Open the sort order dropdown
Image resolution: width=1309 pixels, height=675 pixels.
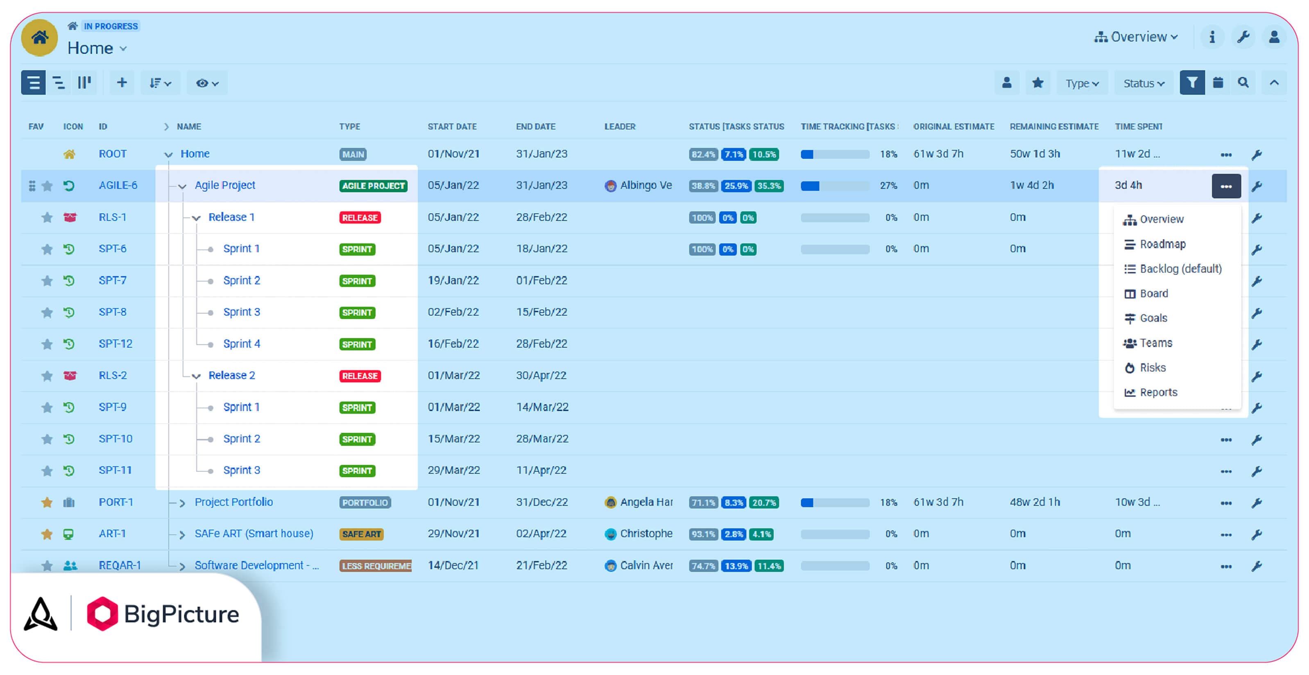pos(160,83)
